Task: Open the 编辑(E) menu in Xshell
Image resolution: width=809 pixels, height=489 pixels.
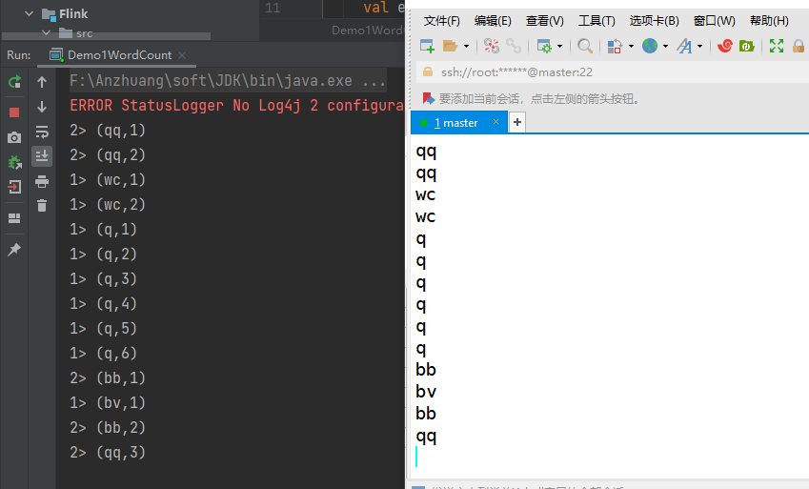Action: pos(493,21)
